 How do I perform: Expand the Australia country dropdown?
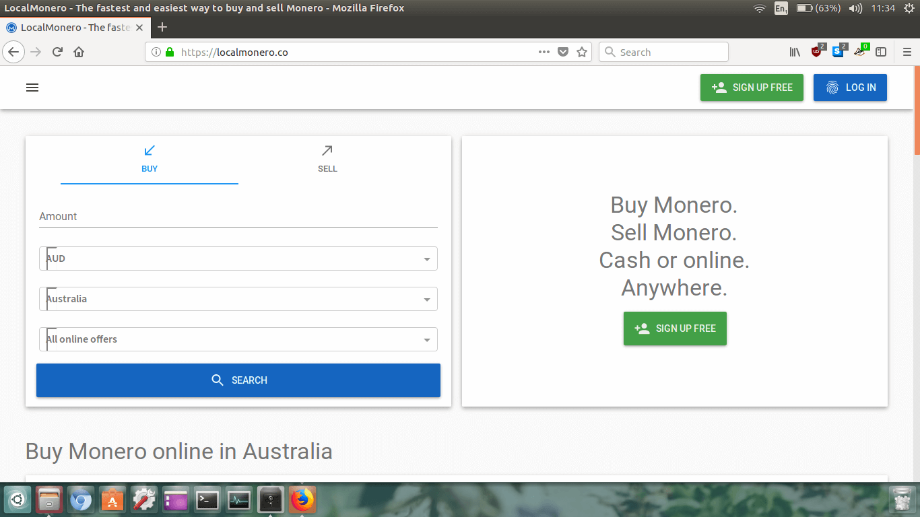[x=238, y=299]
